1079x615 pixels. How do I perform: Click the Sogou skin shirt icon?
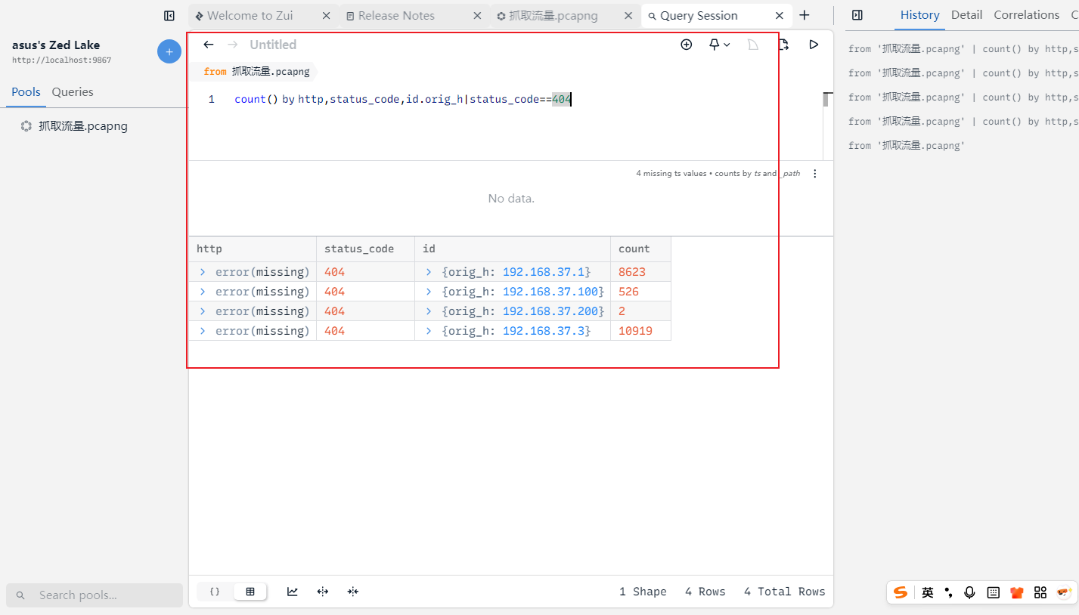tap(1017, 592)
